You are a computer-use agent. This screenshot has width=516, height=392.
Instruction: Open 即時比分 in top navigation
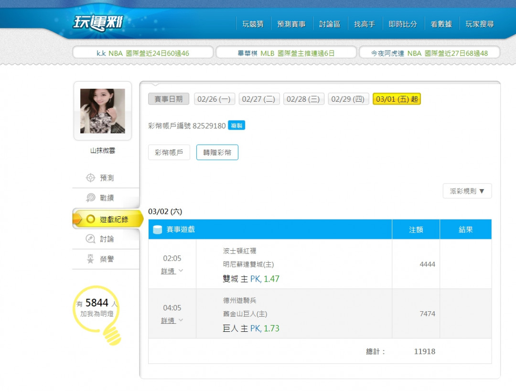(x=403, y=24)
